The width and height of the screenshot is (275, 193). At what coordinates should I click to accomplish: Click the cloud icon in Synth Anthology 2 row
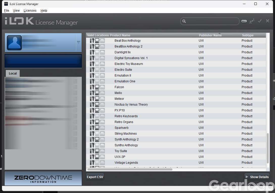(103, 139)
